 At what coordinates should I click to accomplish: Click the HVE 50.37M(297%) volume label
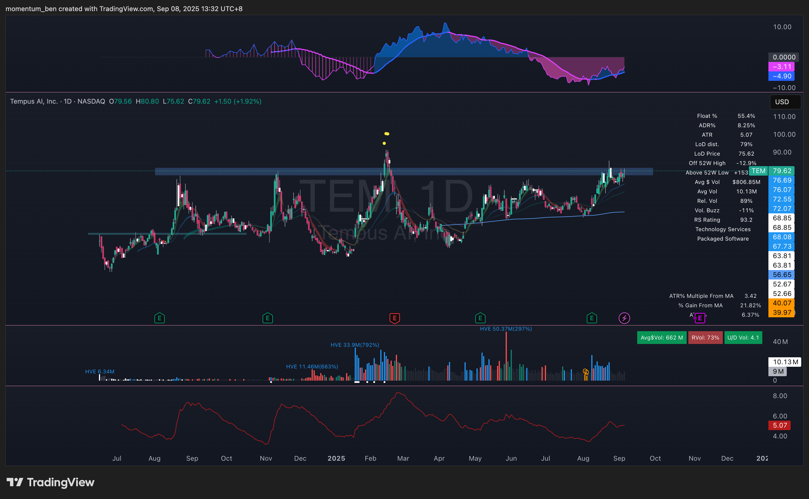click(x=505, y=329)
